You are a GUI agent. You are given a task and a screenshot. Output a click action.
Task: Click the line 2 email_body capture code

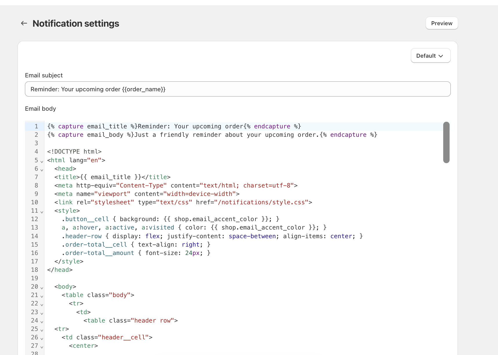[212, 135]
